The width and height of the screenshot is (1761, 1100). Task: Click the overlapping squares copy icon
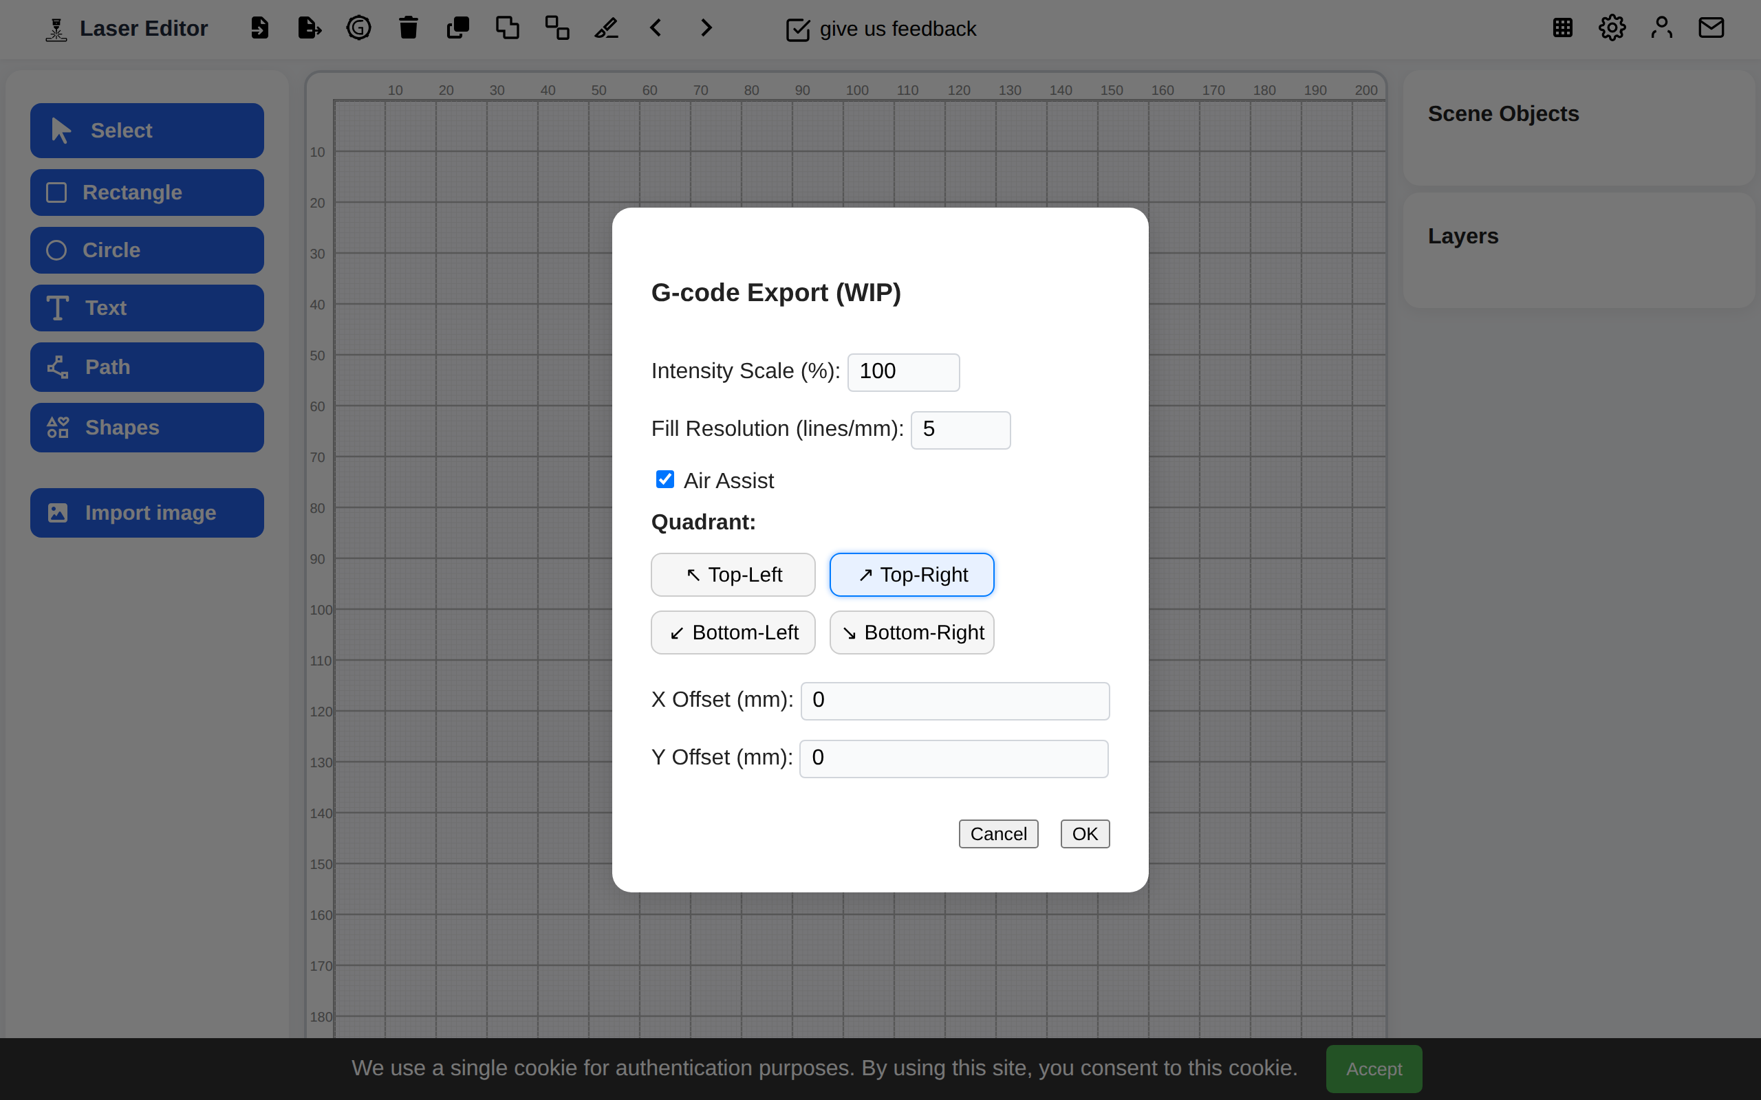click(x=507, y=28)
